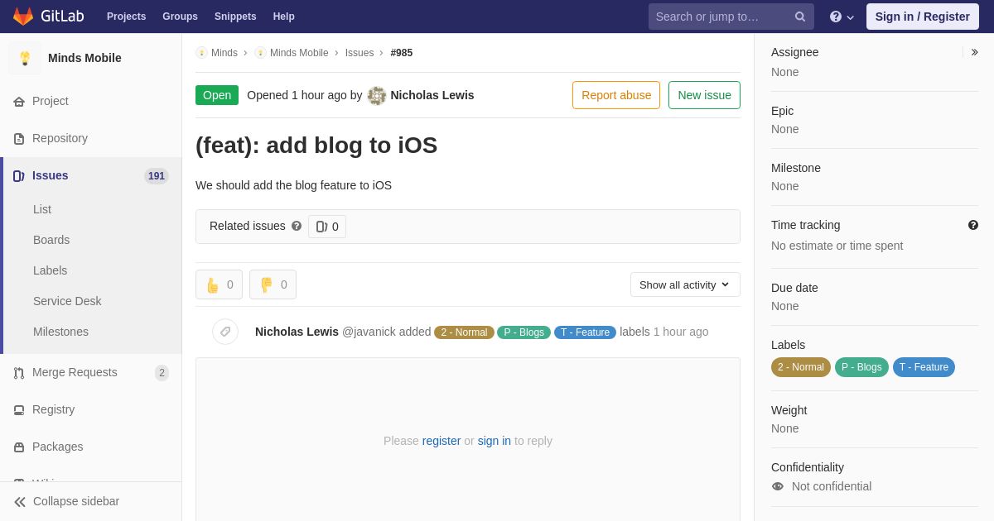Image resolution: width=994 pixels, height=521 pixels.
Task: Click the issue title '(feat): add blog to iOS'
Action: click(x=316, y=146)
